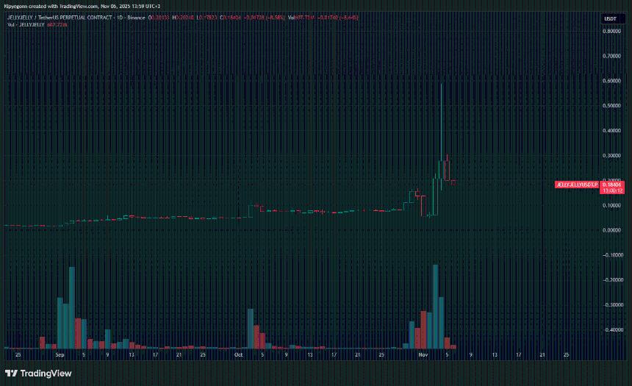Click the countdown timer 13:00:12 label
632x386 pixels.
click(x=613, y=190)
